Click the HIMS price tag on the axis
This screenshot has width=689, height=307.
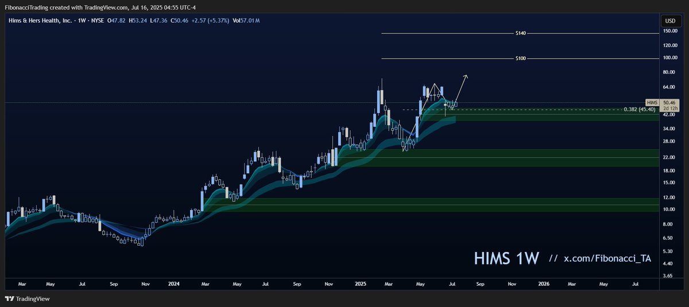click(x=652, y=102)
